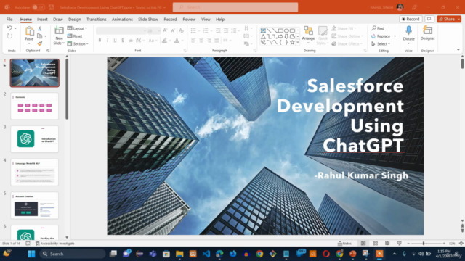Screen dimensions: 465x261
Task: Select slide 5 Account Creation thumbnail
Action: pos(35,205)
